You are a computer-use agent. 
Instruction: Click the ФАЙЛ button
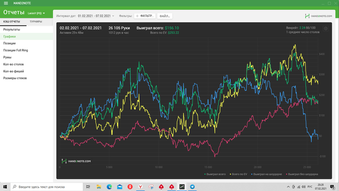(165, 16)
